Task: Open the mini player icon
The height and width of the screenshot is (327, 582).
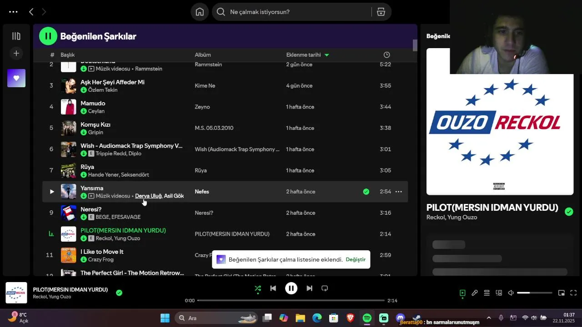Action: tap(562, 293)
